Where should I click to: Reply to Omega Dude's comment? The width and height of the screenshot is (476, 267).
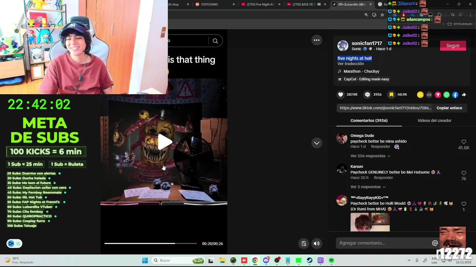click(380, 147)
